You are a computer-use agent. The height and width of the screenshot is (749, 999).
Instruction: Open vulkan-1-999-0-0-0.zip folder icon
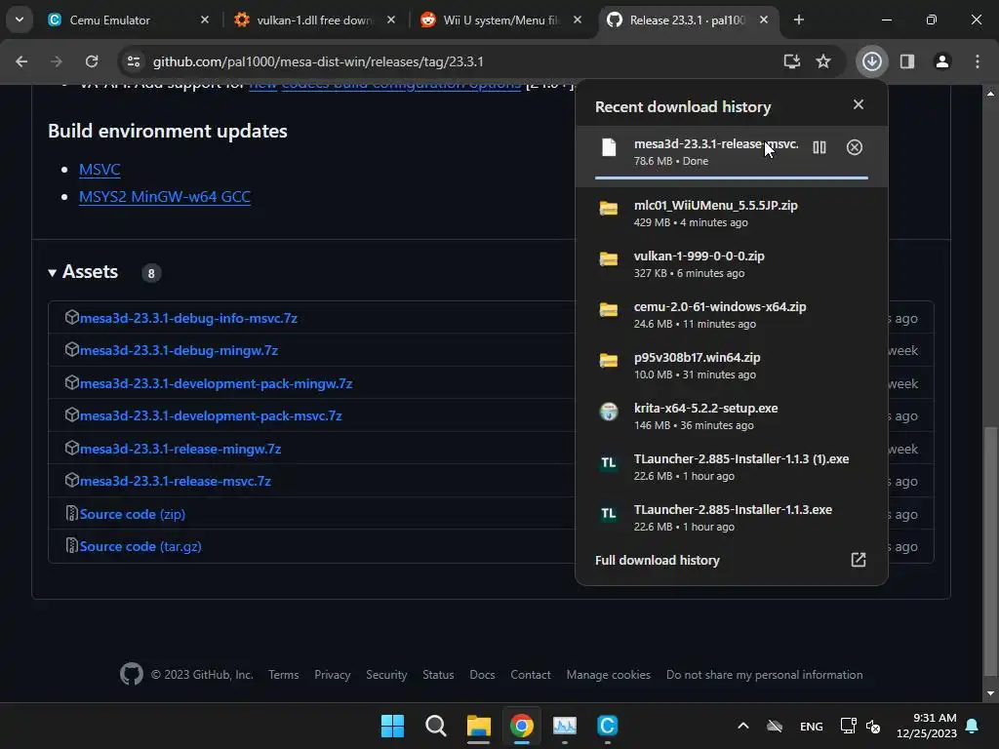[x=609, y=259]
